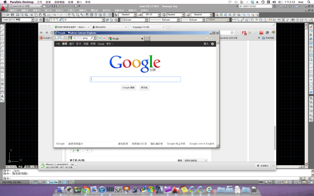Click Internet Explorer back arrow button
314x196 pixels.
pos(57,38)
